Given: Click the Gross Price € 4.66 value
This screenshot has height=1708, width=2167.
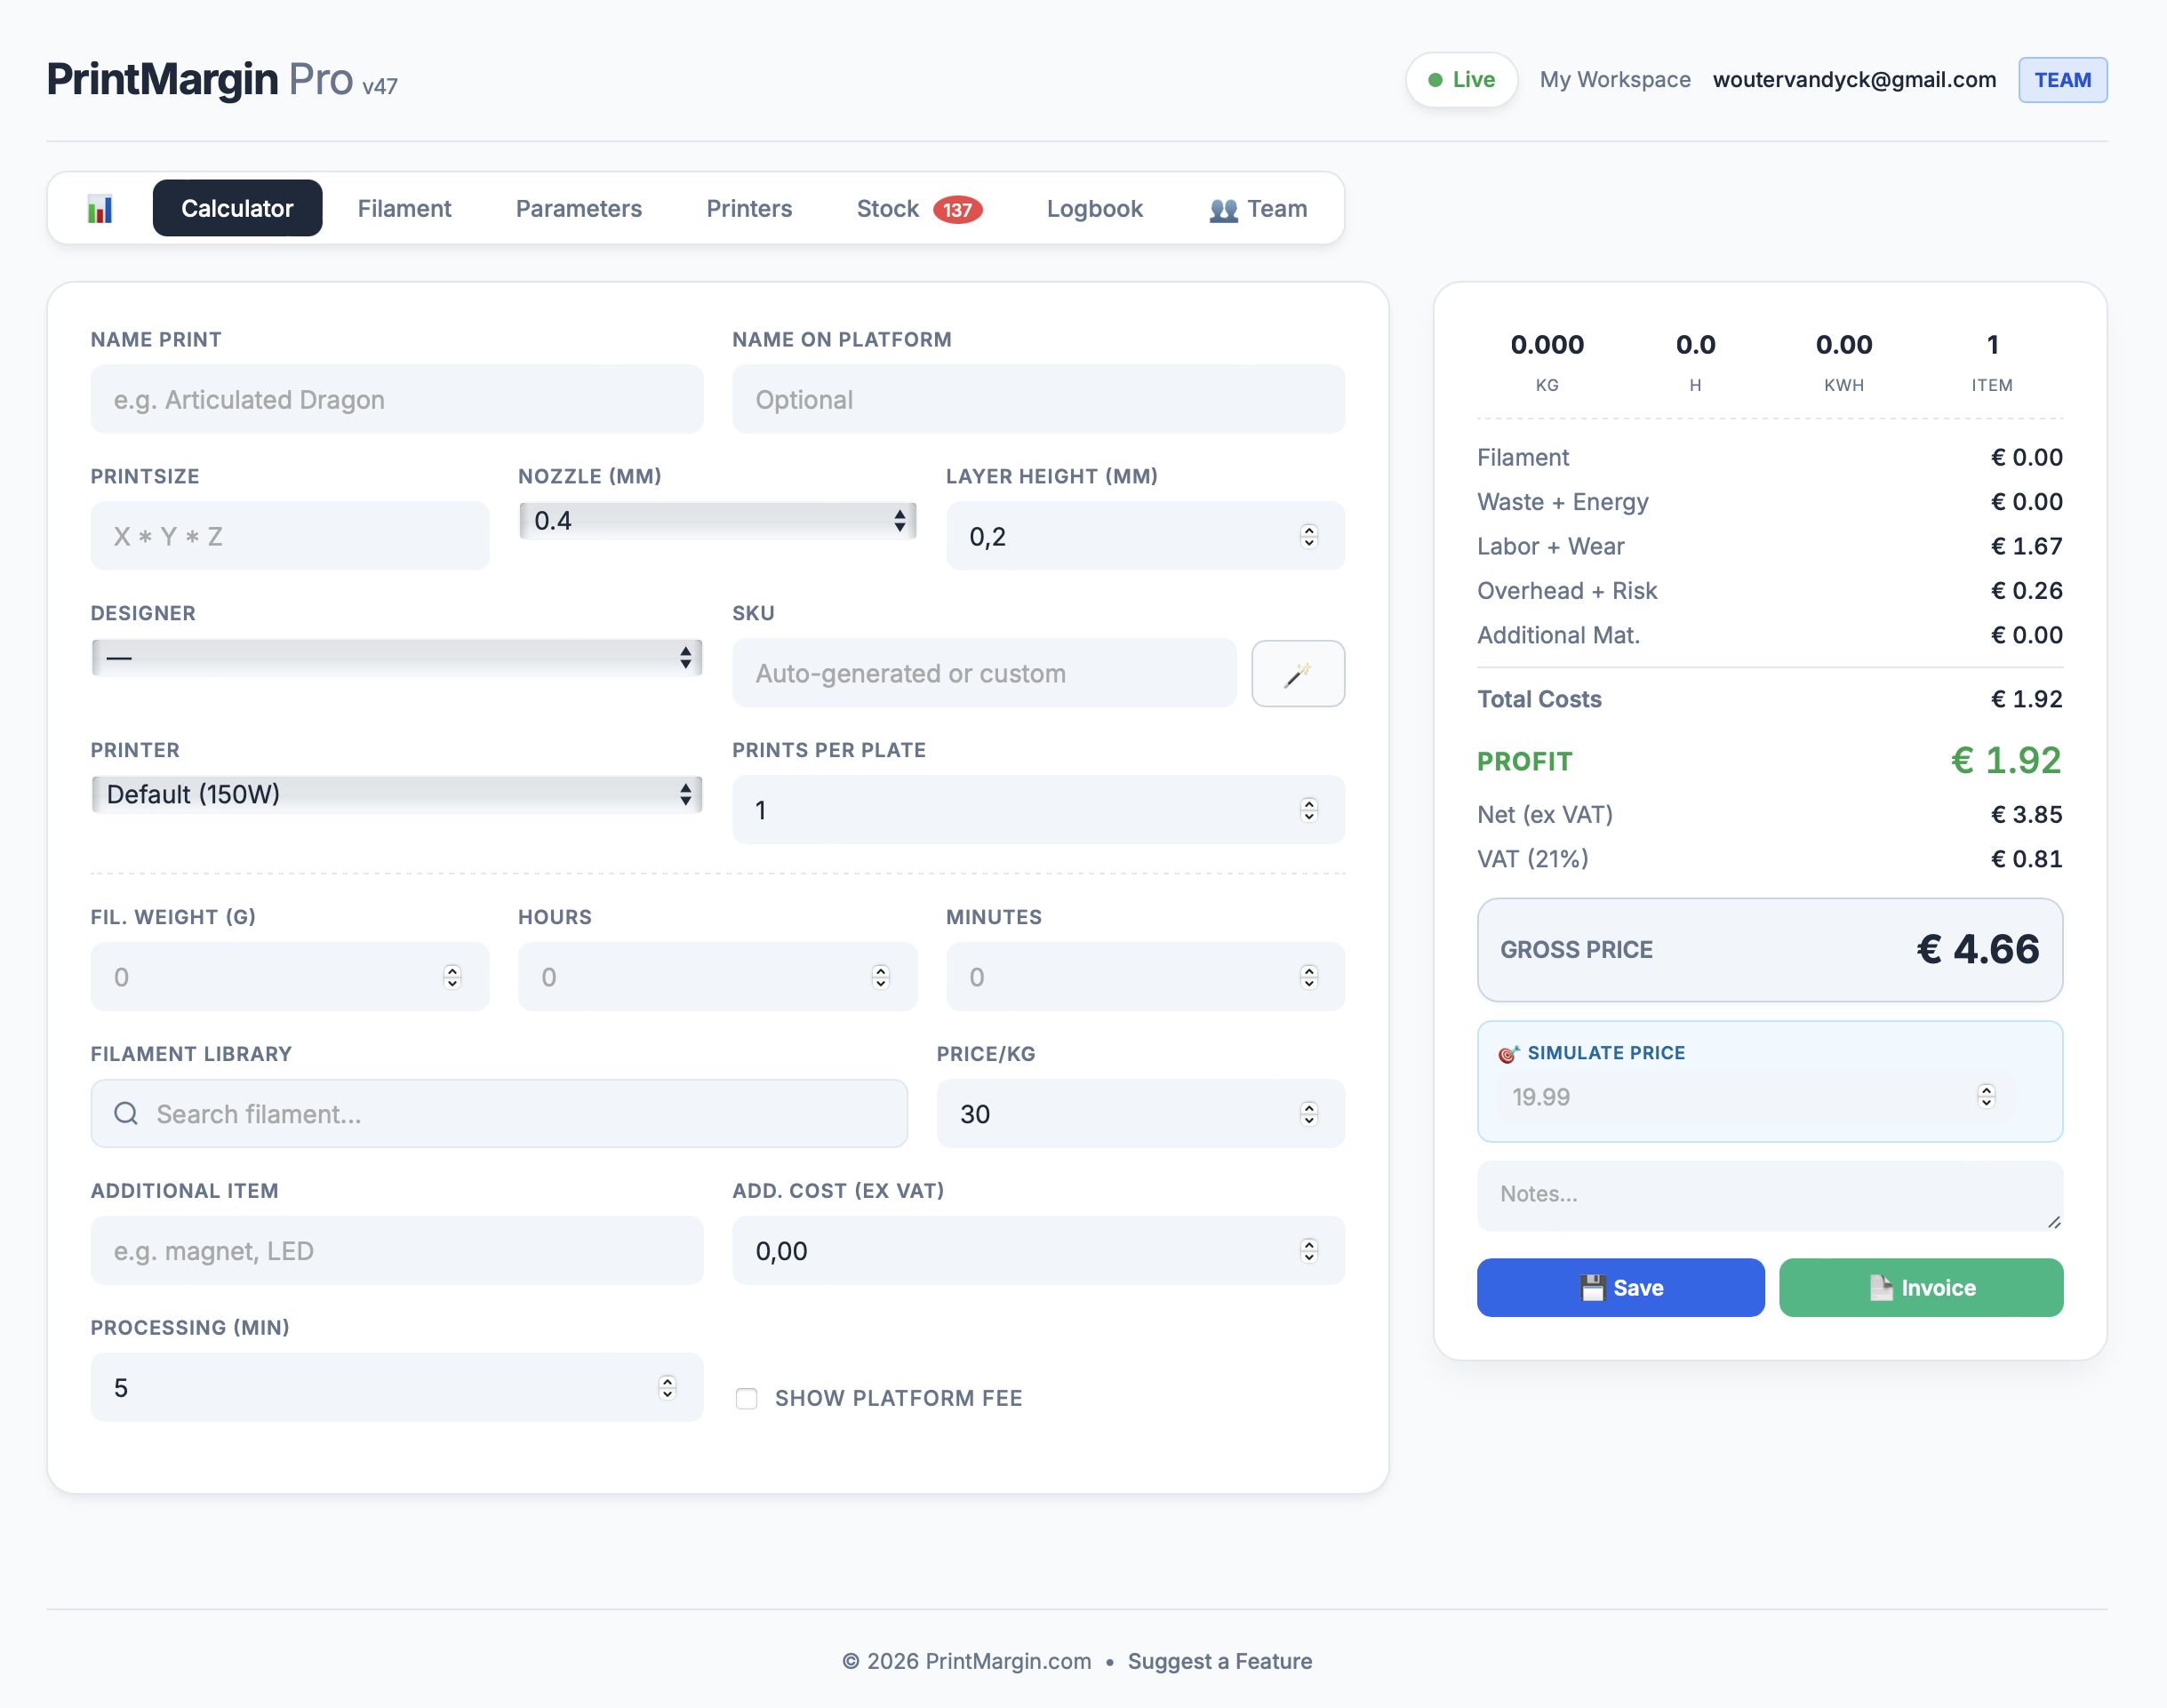Looking at the screenshot, I should coord(1977,949).
